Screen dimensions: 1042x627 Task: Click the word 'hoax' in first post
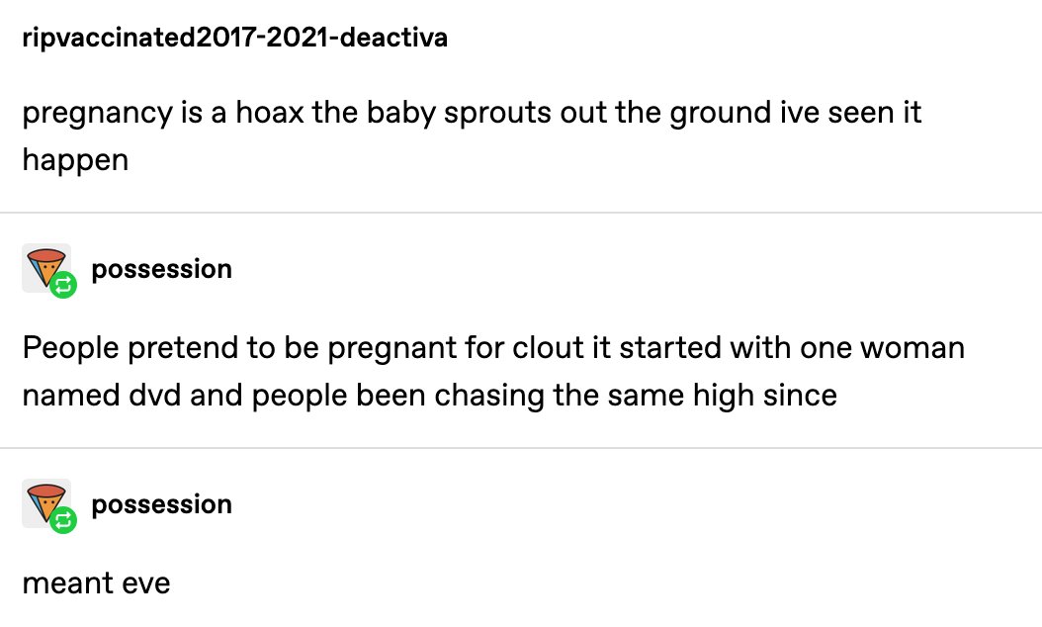coord(270,112)
